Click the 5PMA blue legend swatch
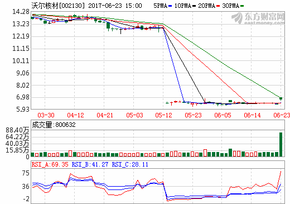290x204 pixels. point(170,6)
